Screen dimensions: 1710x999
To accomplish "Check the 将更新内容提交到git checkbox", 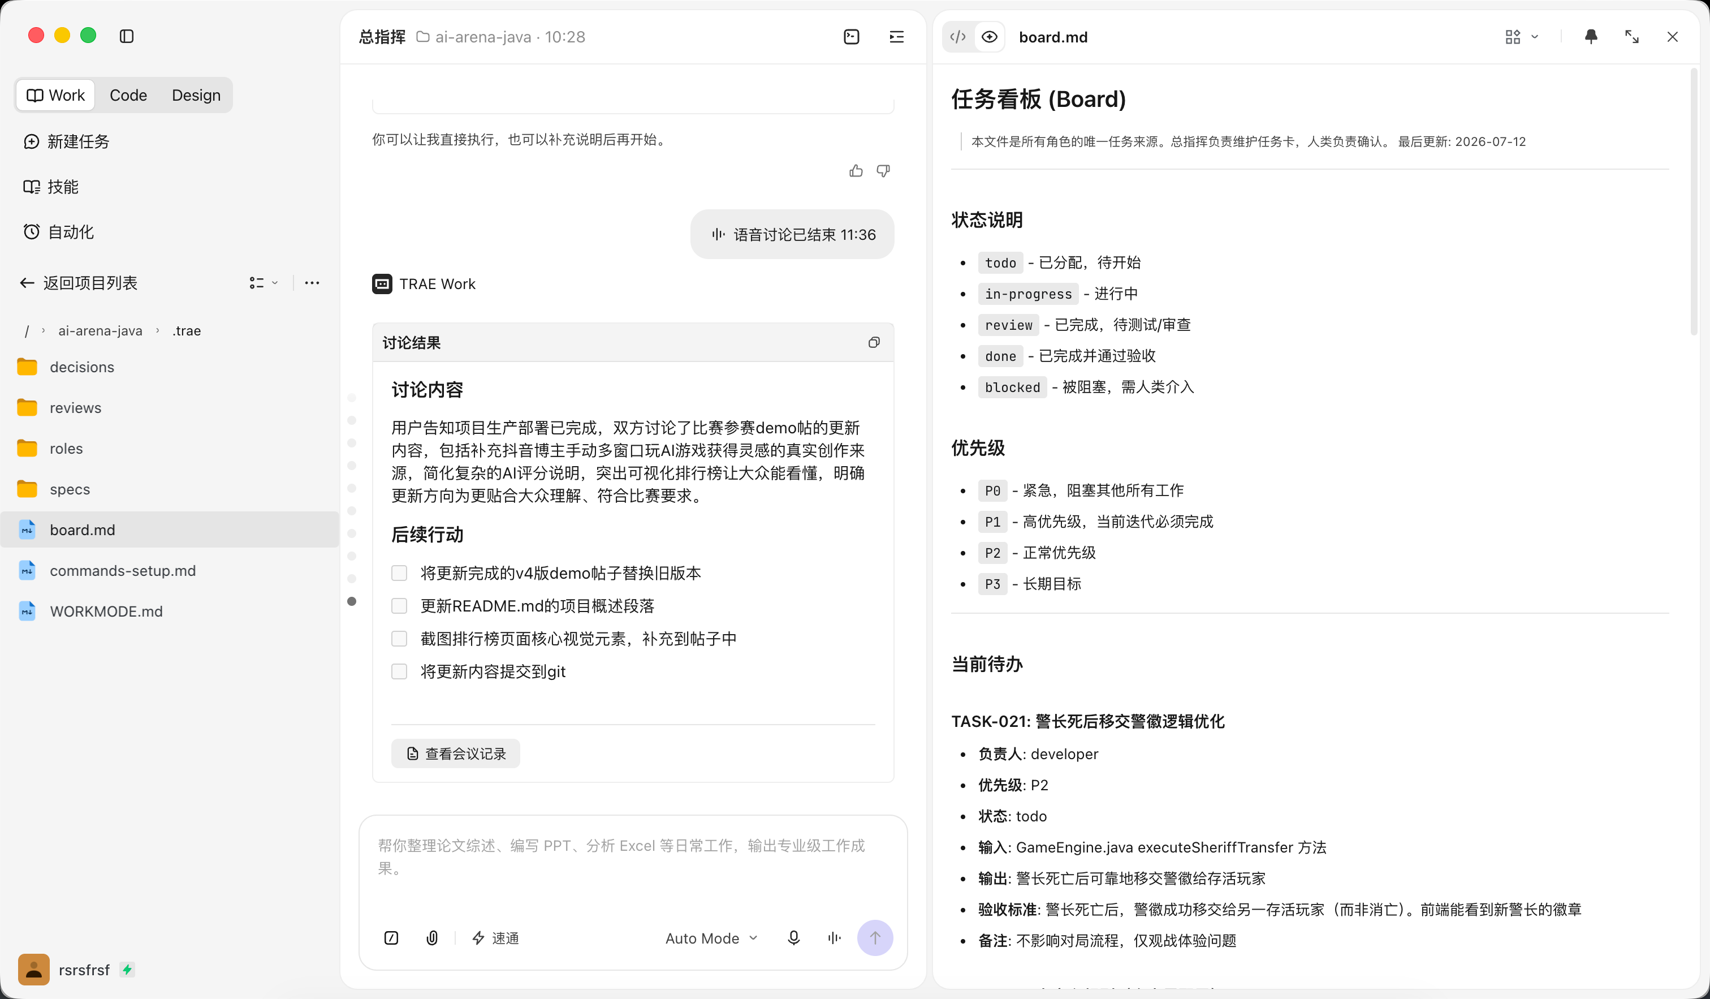I will click(x=399, y=672).
